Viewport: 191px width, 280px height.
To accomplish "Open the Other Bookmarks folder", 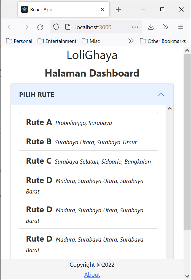I will pos(163,41).
